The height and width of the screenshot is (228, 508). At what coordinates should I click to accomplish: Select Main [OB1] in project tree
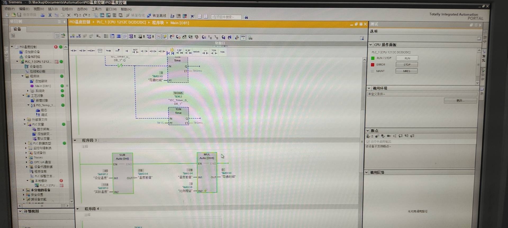[43, 86]
